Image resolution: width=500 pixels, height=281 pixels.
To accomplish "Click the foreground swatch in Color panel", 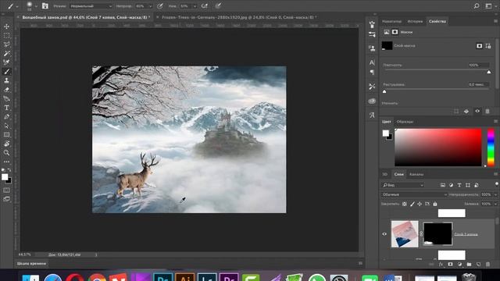I will coord(386,133).
